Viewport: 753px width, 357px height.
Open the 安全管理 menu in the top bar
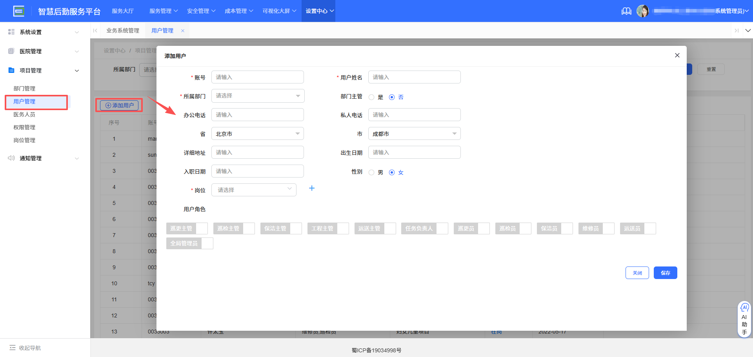[x=198, y=11]
